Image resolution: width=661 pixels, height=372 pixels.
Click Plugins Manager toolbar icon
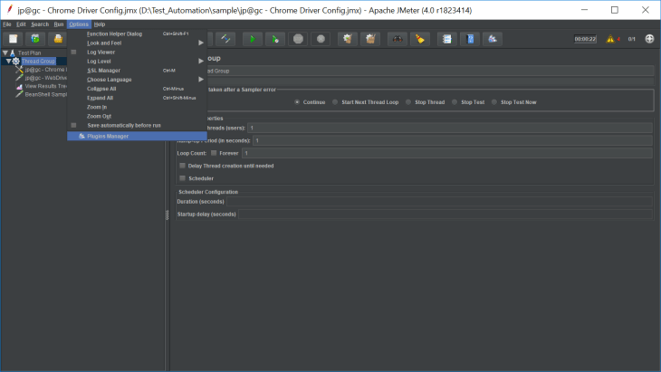coord(493,39)
